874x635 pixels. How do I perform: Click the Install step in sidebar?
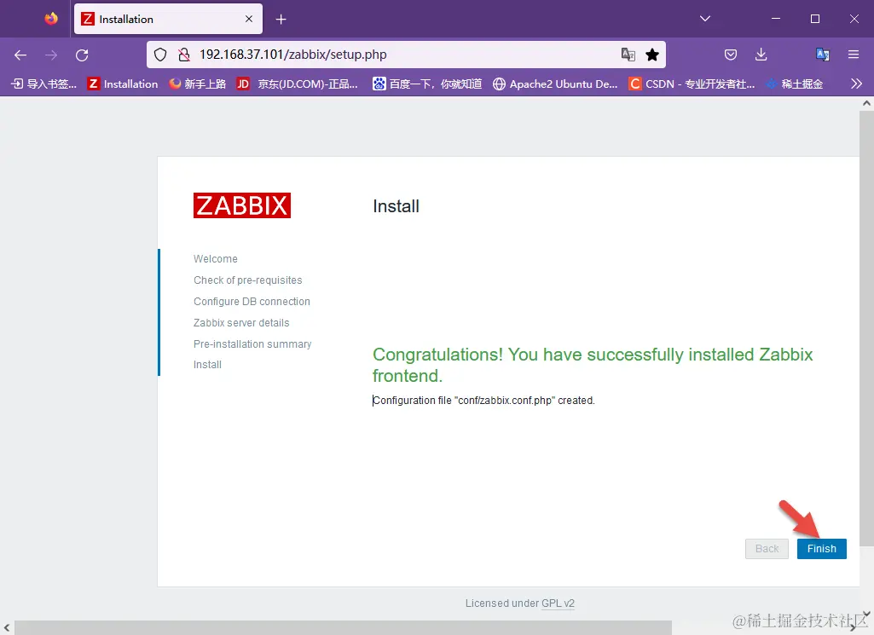coord(207,365)
